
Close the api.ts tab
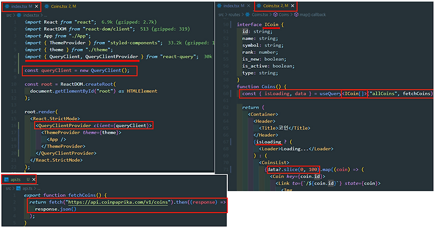point(34,180)
